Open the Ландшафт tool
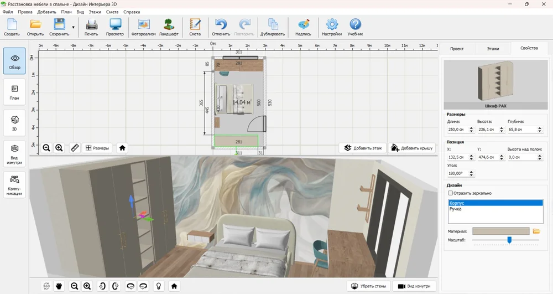The width and height of the screenshot is (553, 294). 169,27
